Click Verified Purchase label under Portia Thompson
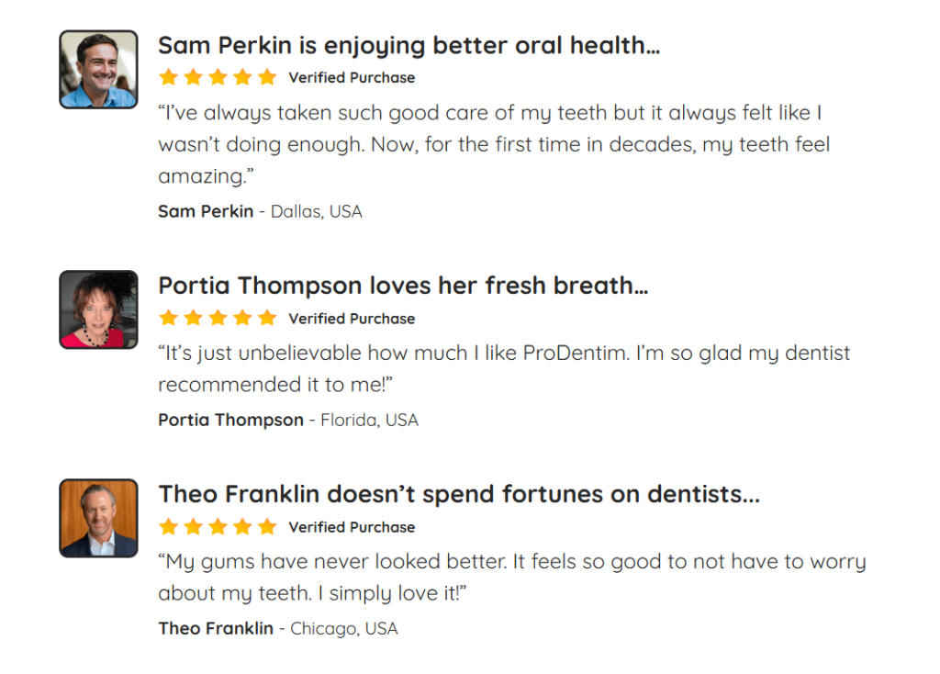The image size is (940, 674). tap(352, 319)
